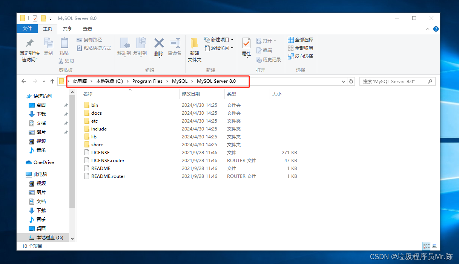Click Select none
Image resolution: width=459 pixels, height=264 pixels.
(x=300, y=48)
